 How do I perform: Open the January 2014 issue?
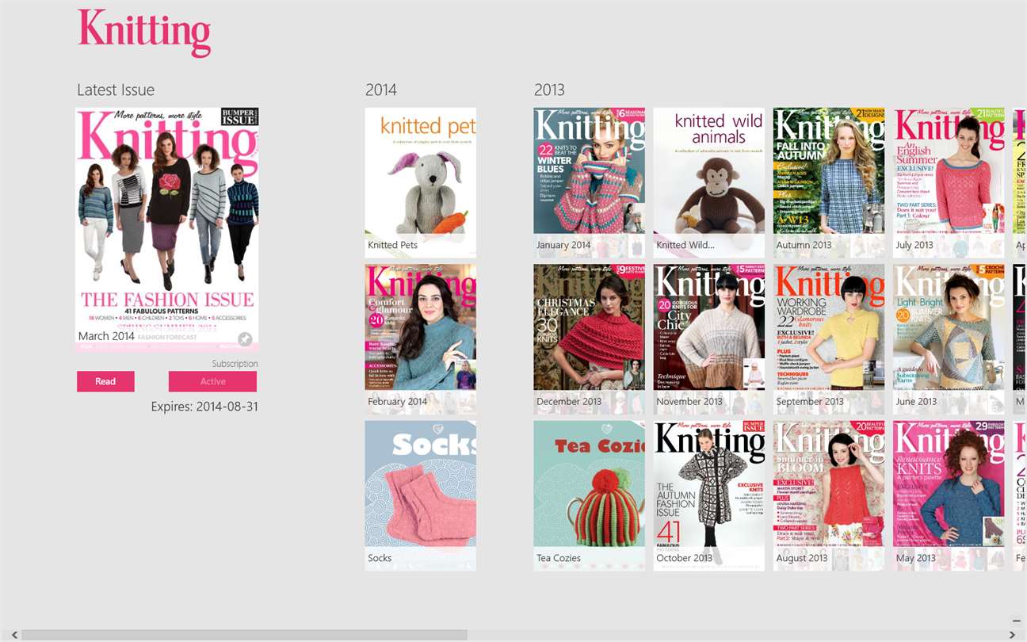coord(589,182)
